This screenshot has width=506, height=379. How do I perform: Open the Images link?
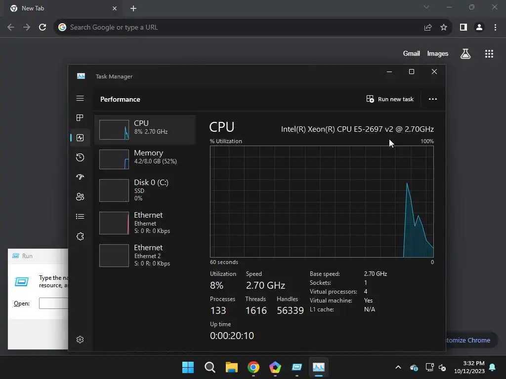click(x=438, y=53)
